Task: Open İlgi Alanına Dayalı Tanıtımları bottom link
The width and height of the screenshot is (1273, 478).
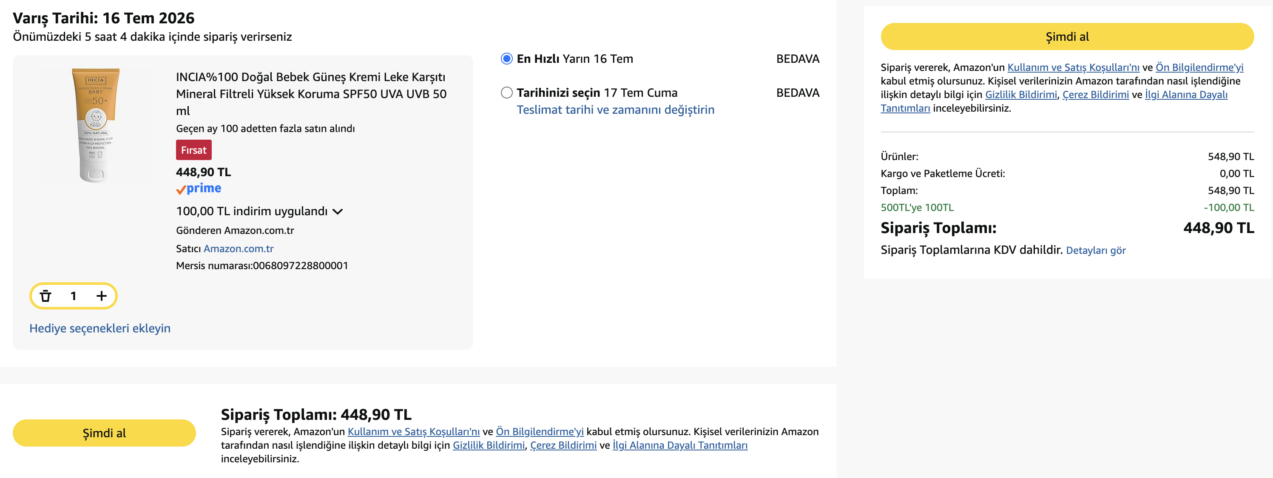Action: 680,445
